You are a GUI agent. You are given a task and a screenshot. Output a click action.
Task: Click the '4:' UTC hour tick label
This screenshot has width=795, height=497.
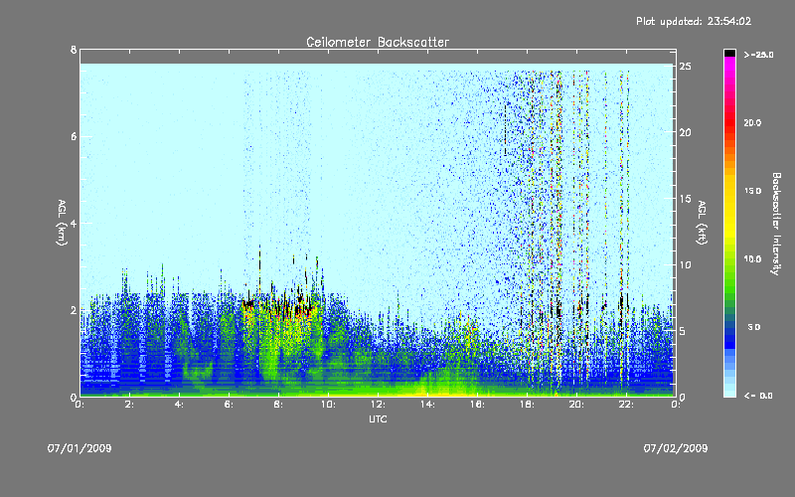179,405
